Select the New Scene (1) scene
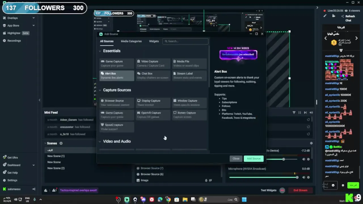 [x=56, y=156]
